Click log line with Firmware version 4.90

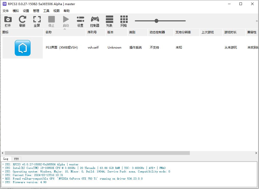point(24,182)
